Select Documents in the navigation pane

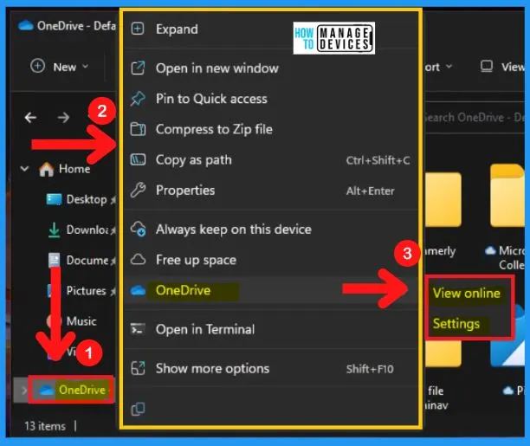[87, 261]
